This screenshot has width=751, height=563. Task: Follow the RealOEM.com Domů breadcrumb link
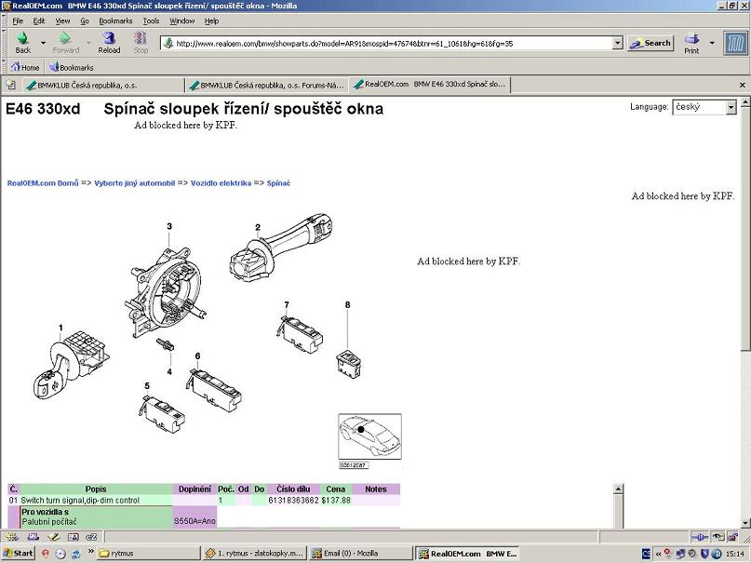coord(43,183)
